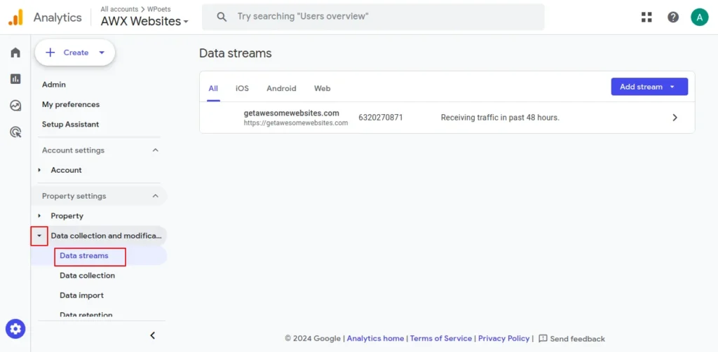The width and height of the screenshot is (718, 352).
Task: Click the Analytics product name text
Action: (57, 17)
